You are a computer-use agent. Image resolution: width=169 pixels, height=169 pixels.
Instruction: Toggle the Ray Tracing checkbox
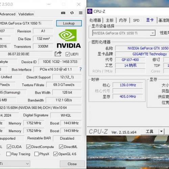(x=8, y=154)
